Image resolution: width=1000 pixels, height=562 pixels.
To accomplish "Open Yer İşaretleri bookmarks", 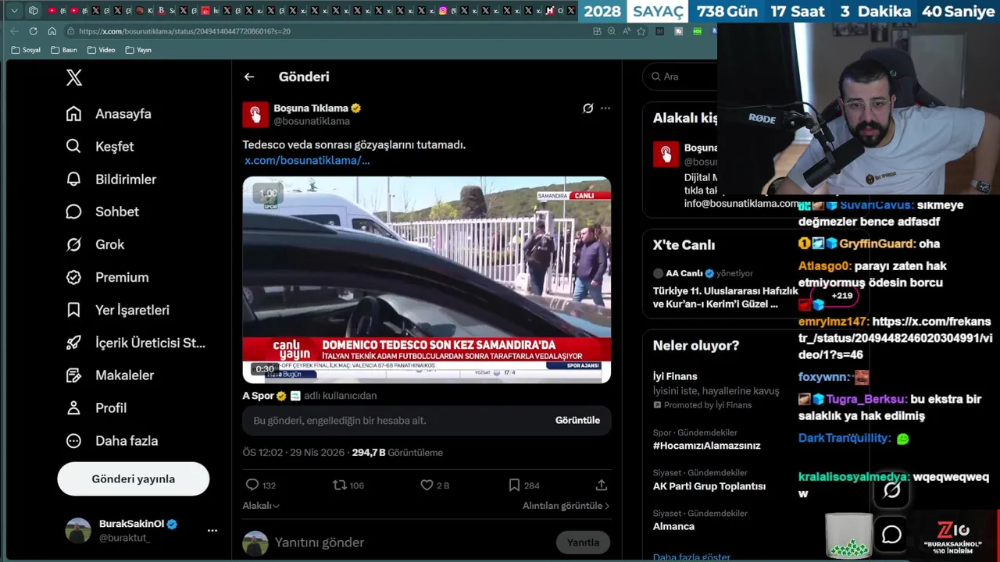I will (117, 310).
